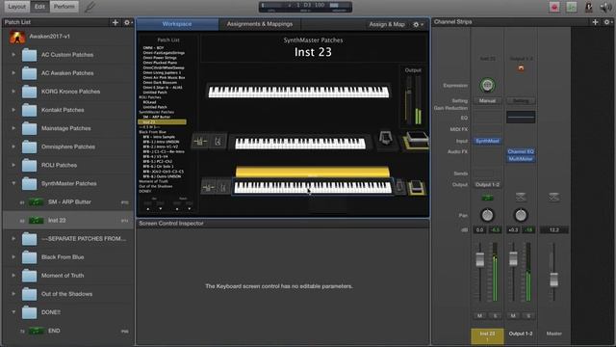Click the SM - ARP Butter patch icon

point(36,201)
